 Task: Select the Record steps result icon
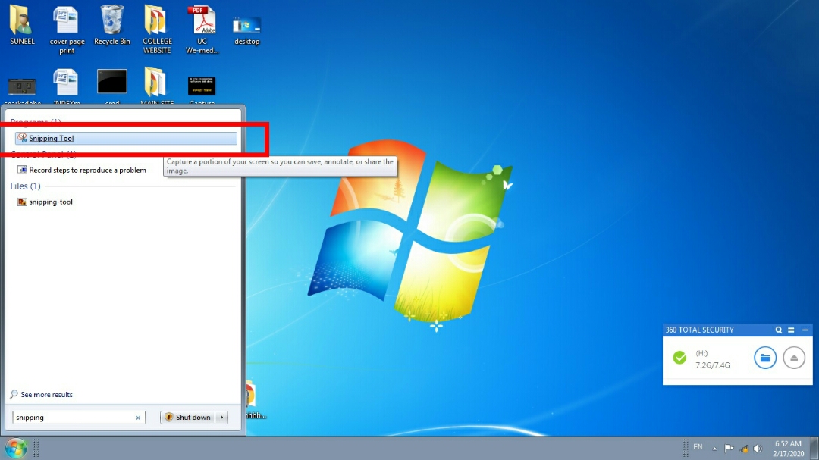tap(22, 170)
